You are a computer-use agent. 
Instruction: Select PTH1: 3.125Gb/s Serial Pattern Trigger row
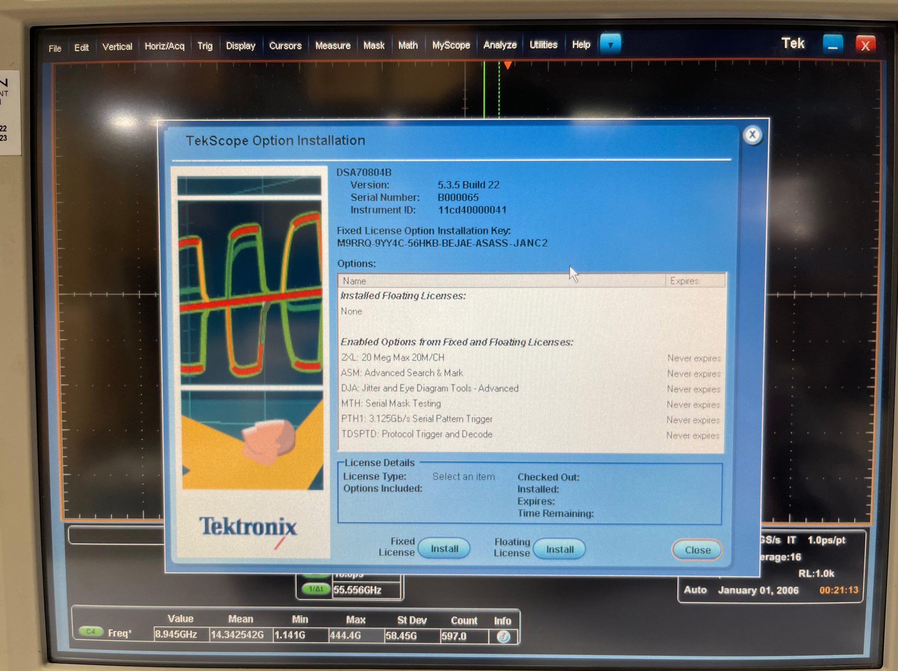click(531, 419)
